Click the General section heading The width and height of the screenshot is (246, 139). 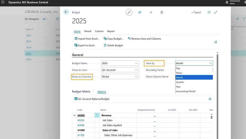[x=78, y=55]
